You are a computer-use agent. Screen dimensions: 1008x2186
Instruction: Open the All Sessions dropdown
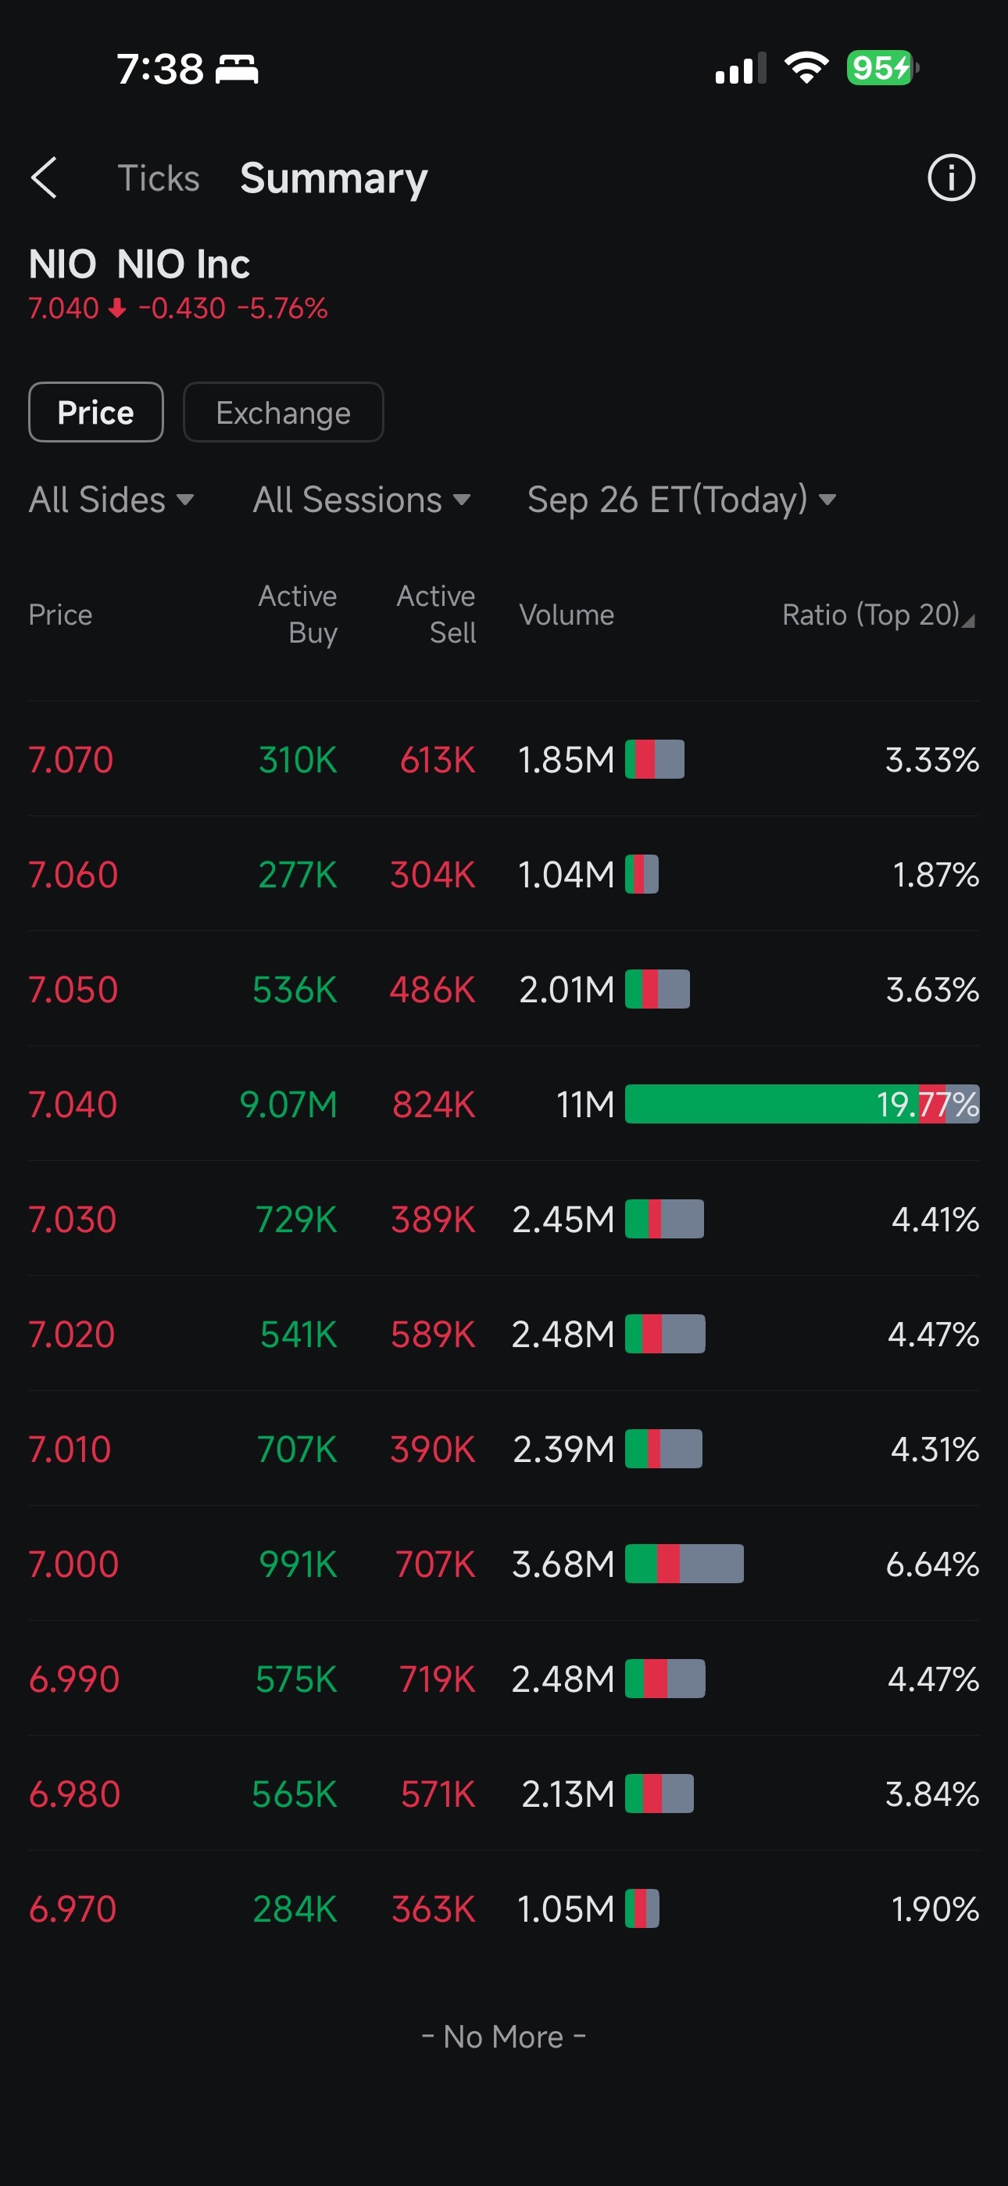point(362,500)
